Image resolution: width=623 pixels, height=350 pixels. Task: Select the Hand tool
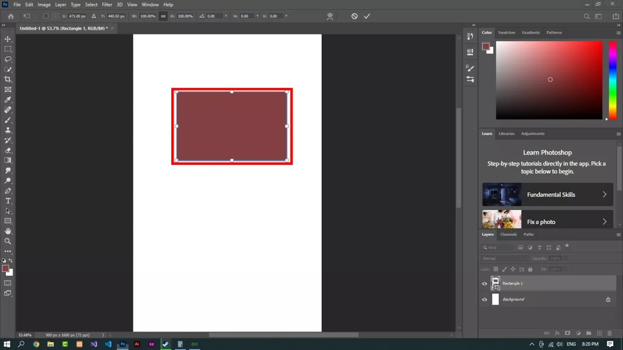click(8, 231)
